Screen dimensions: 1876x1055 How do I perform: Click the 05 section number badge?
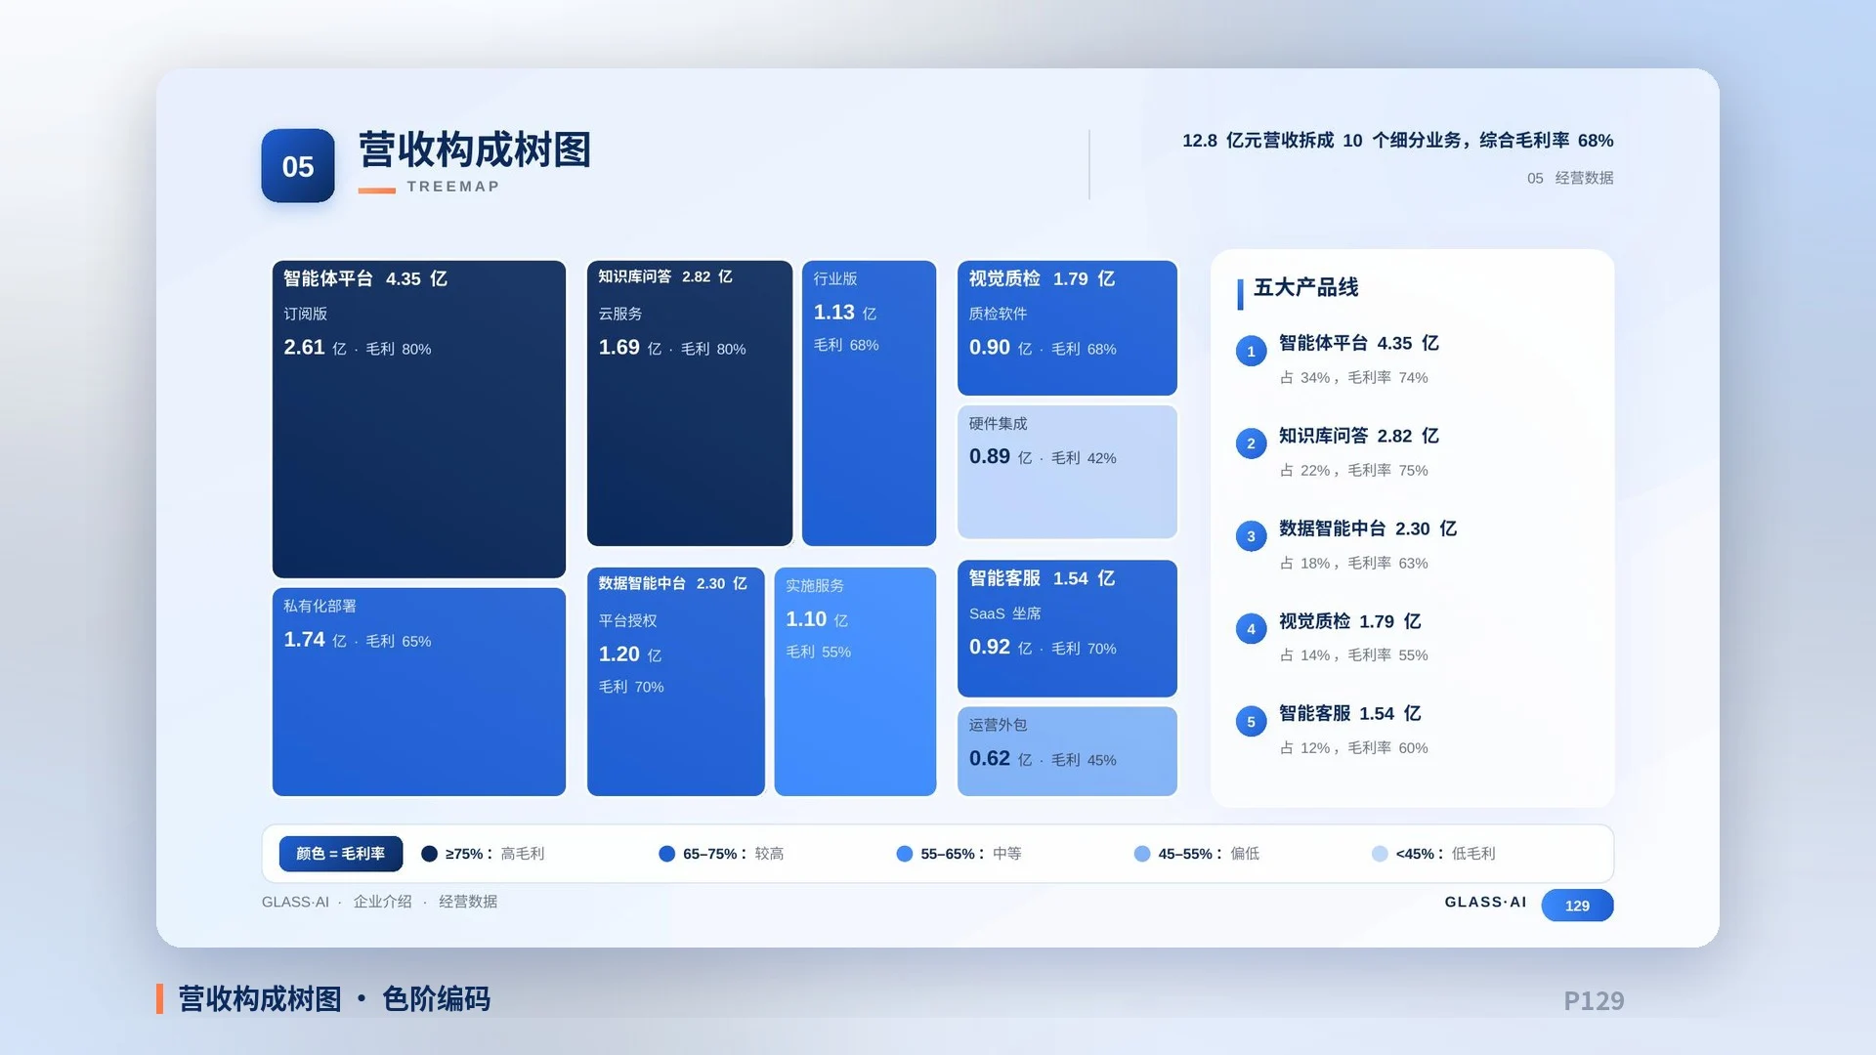tap(298, 166)
